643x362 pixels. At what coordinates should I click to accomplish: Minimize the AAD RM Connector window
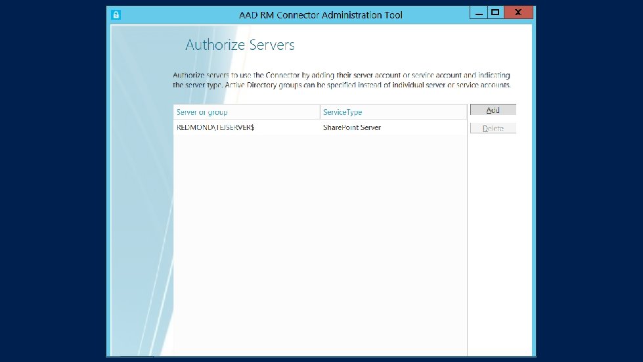click(479, 12)
